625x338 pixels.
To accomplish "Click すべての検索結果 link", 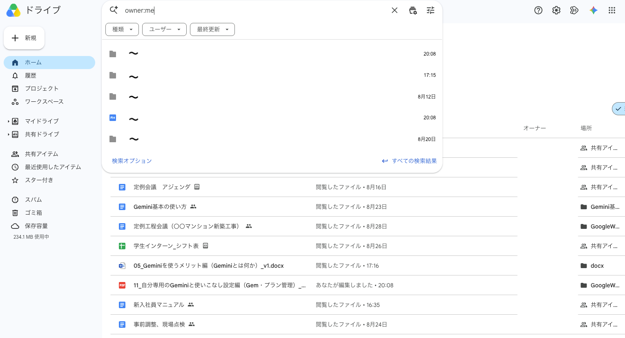I will click(x=409, y=161).
